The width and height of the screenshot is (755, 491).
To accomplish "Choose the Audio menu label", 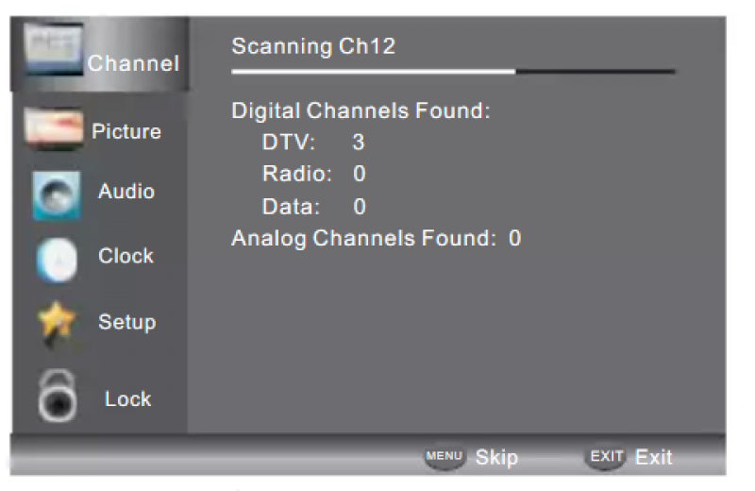I will pyautogui.click(x=126, y=192).
